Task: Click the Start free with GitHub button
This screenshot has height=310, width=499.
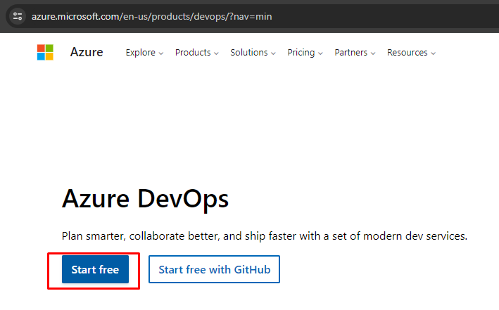Action: (214, 269)
